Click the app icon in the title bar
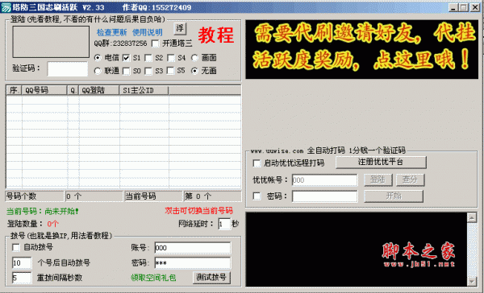The width and height of the screenshot is (484, 293). pos(6,7)
